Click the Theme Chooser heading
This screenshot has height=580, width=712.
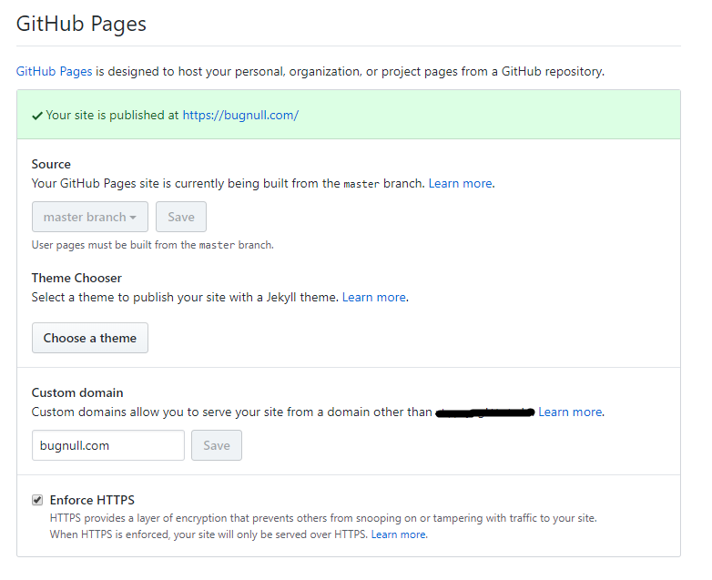pyautogui.click(x=76, y=278)
